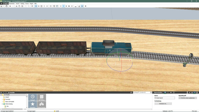199x112 pixels.
Task: Click the play simulation button
Action: 64,6
